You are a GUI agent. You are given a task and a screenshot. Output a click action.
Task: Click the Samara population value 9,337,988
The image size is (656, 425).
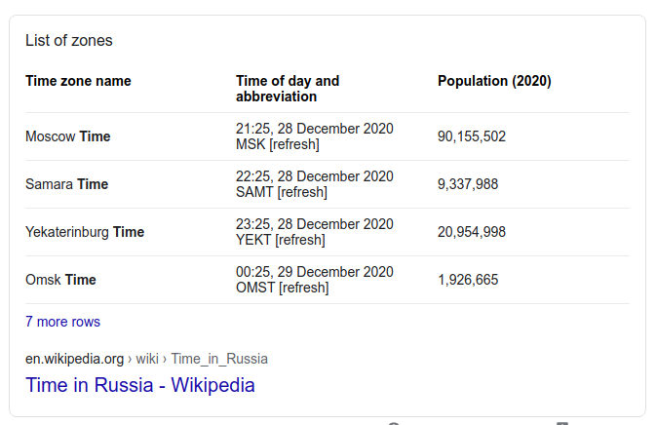(x=468, y=184)
